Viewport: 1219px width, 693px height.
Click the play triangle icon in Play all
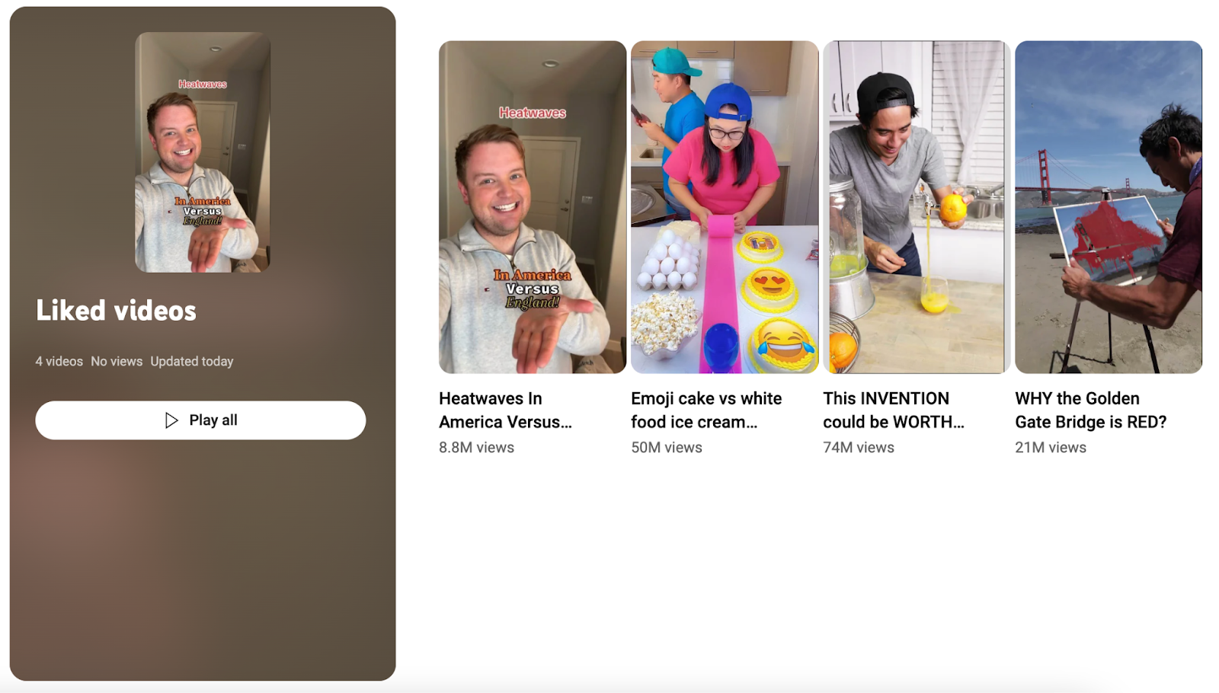[171, 420]
